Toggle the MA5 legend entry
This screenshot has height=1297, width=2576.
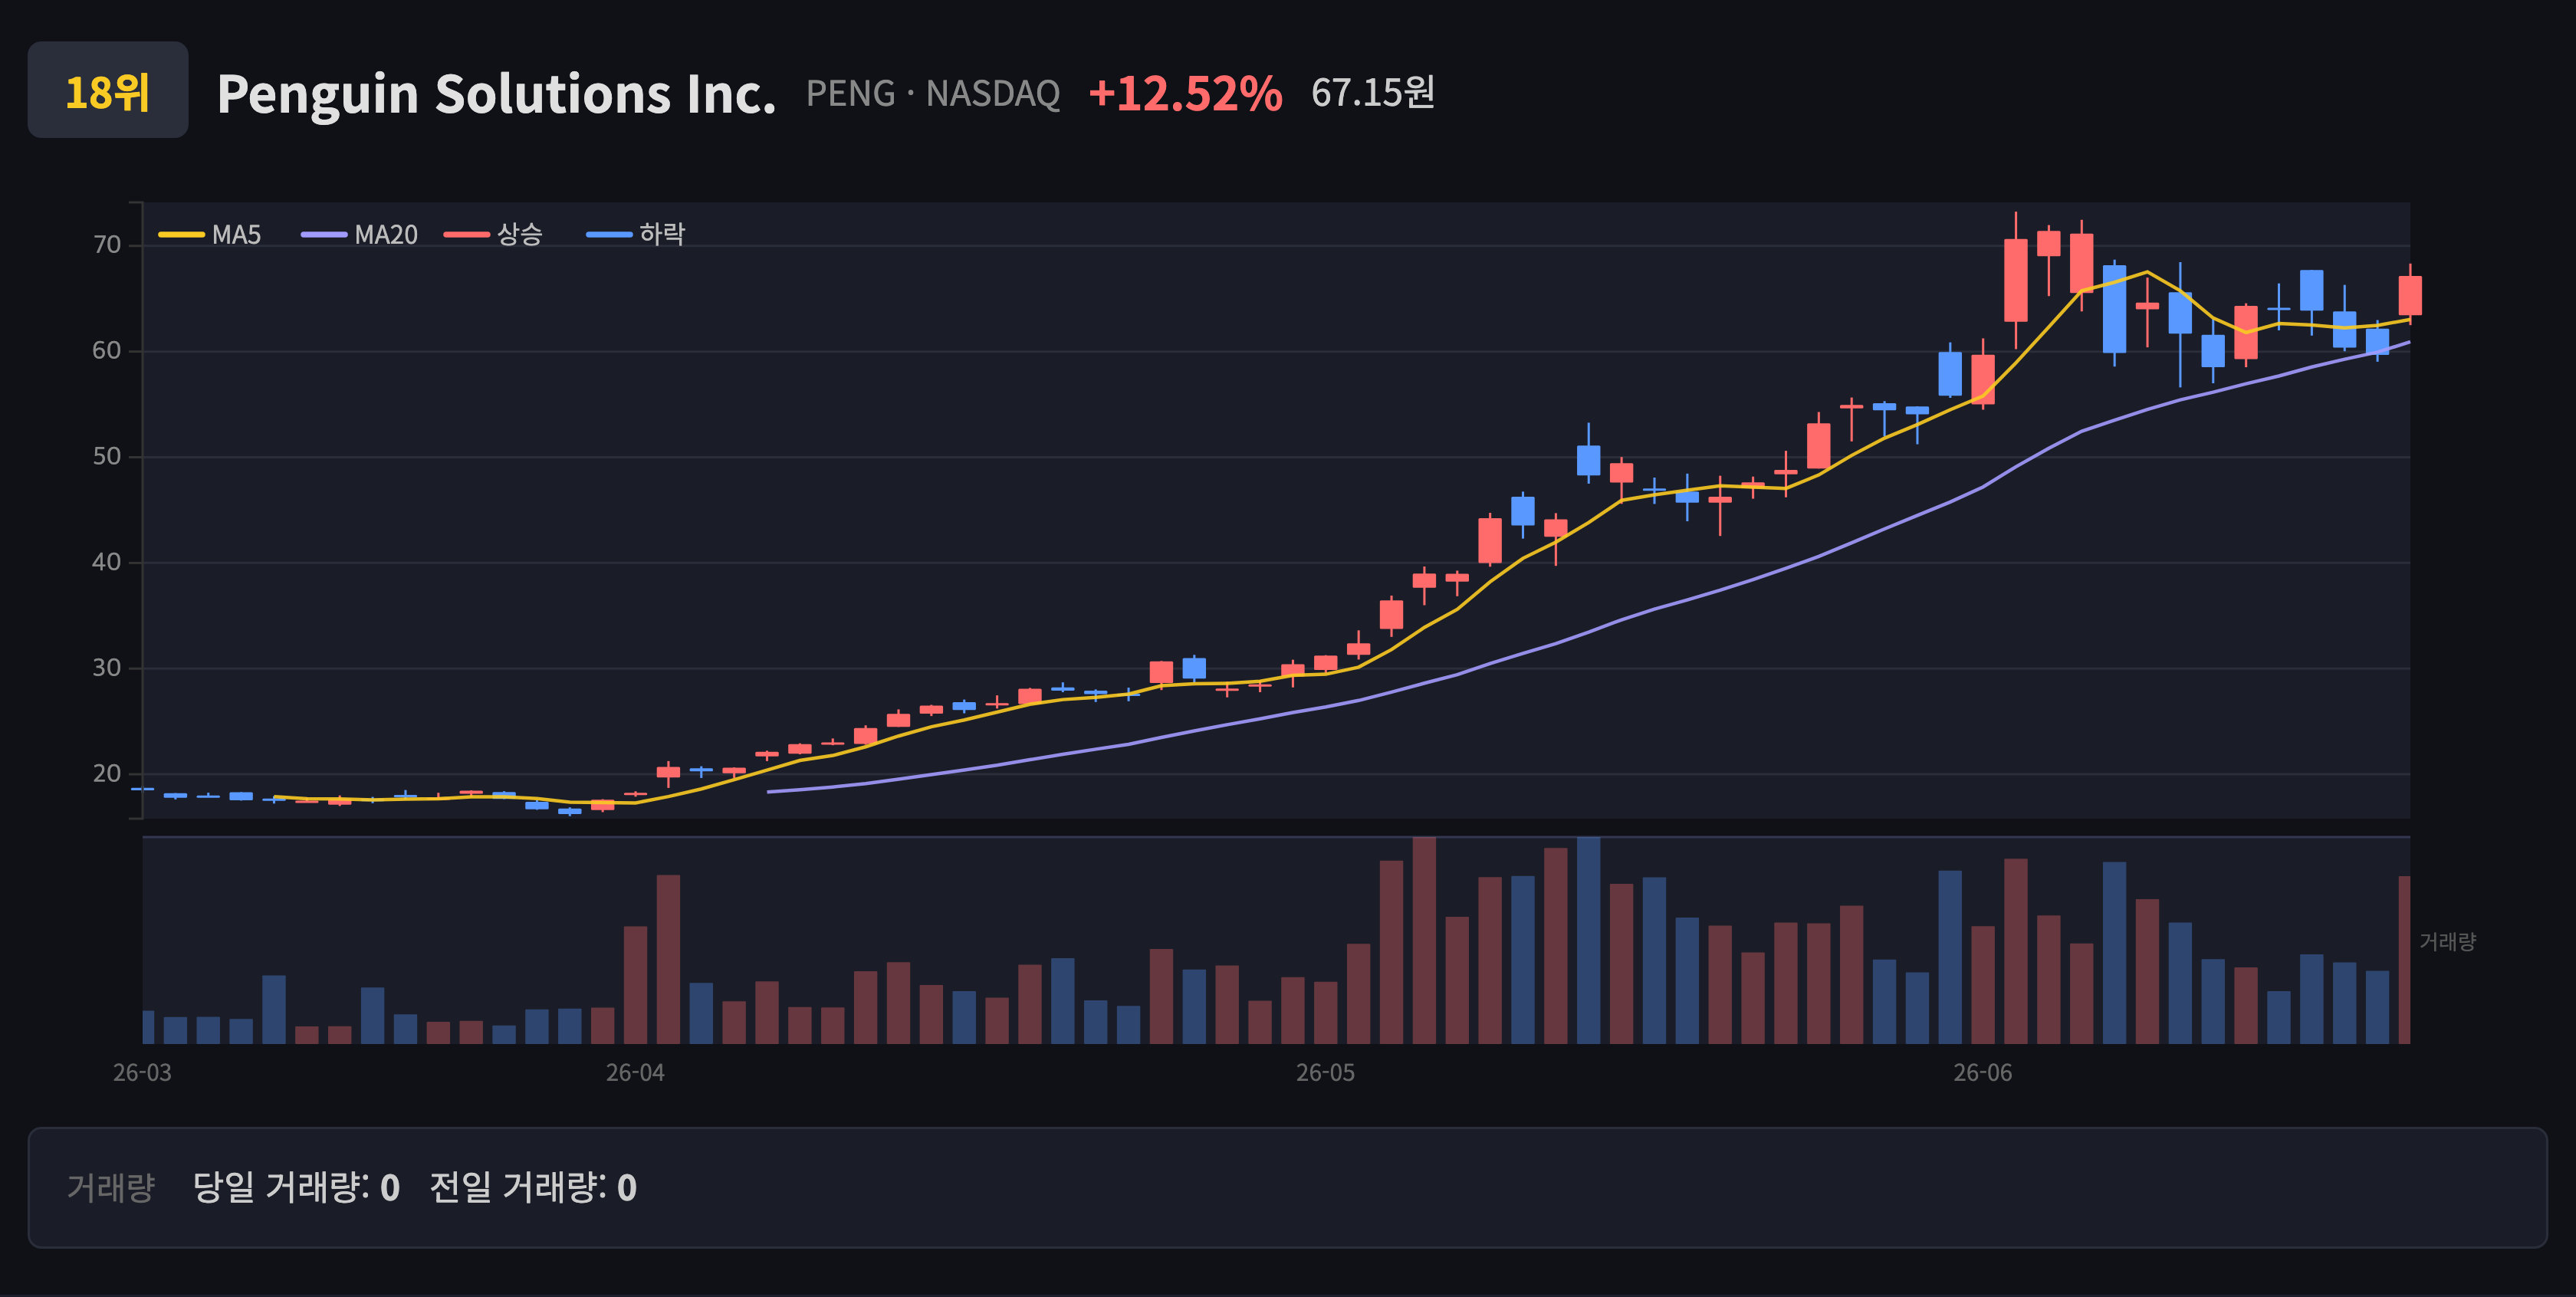click(210, 235)
